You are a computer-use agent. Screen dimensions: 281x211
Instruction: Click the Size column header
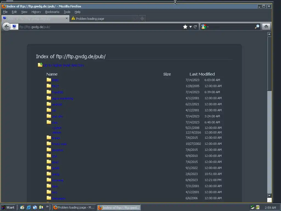pyautogui.click(x=167, y=74)
